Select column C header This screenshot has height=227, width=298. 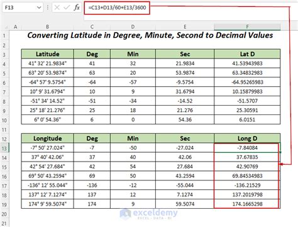92,27
